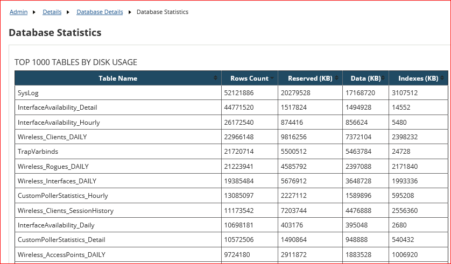Click SysLog data value 17168720

coord(360,93)
